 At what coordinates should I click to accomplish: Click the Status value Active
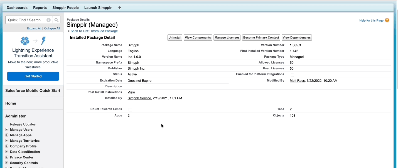click(132, 74)
